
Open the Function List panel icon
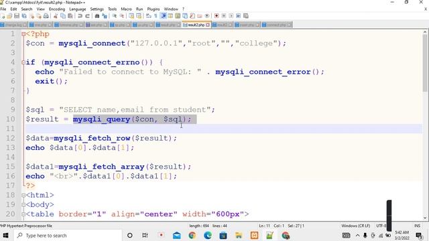click(192, 16)
